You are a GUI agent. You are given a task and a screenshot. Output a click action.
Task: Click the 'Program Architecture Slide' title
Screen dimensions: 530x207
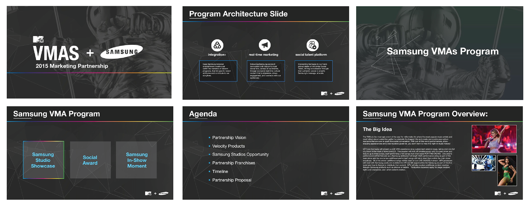tap(238, 14)
